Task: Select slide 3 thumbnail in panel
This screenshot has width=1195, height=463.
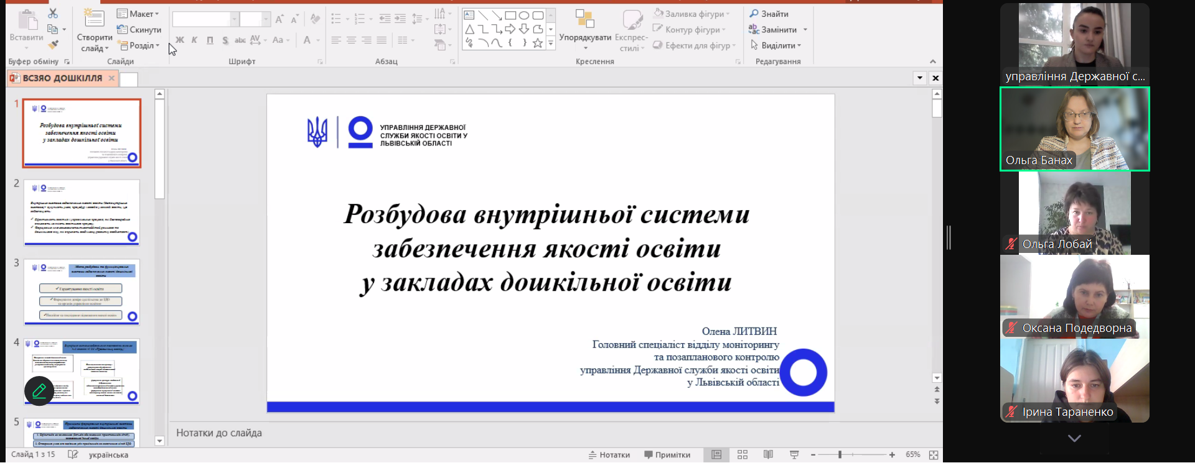Action: point(82,292)
